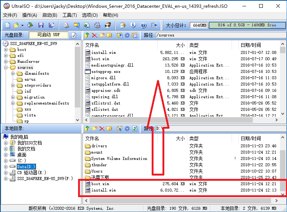287x212 pixels.
Task: Expand the dlmanifests subfolder
Action: [13, 73]
